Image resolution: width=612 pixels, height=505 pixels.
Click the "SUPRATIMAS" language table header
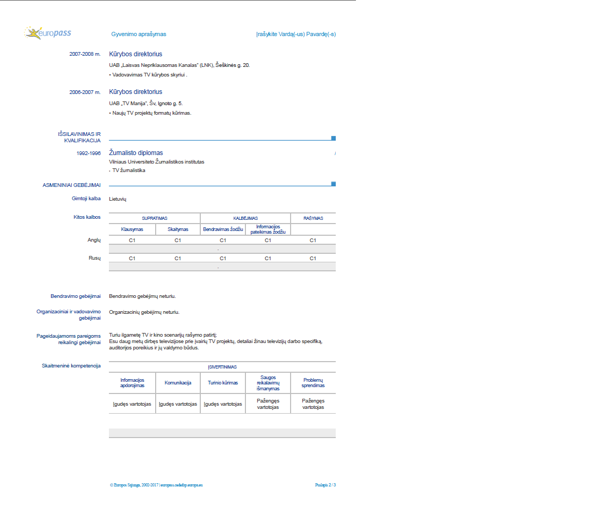tap(155, 218)
